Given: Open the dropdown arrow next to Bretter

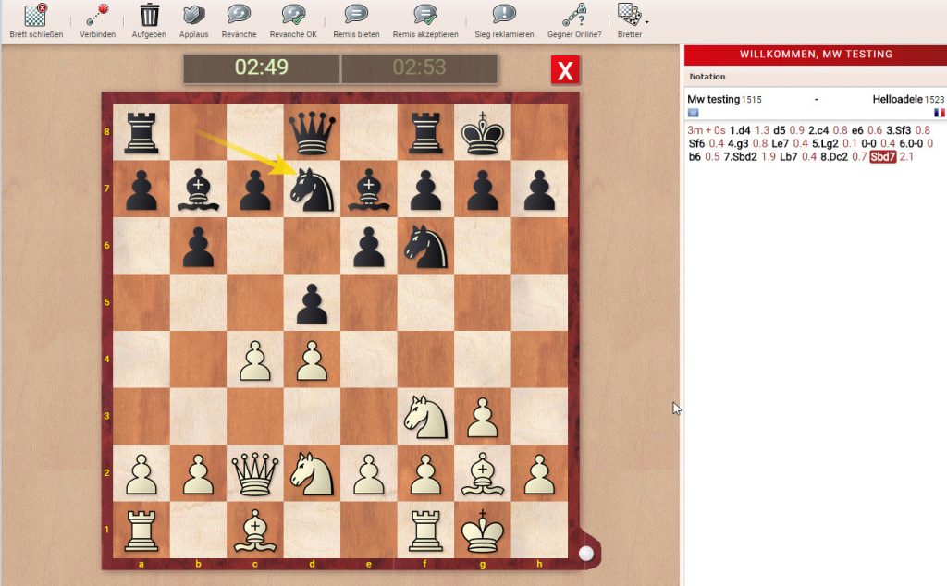Looking at the screenshot, I should (x=646, y=22).
